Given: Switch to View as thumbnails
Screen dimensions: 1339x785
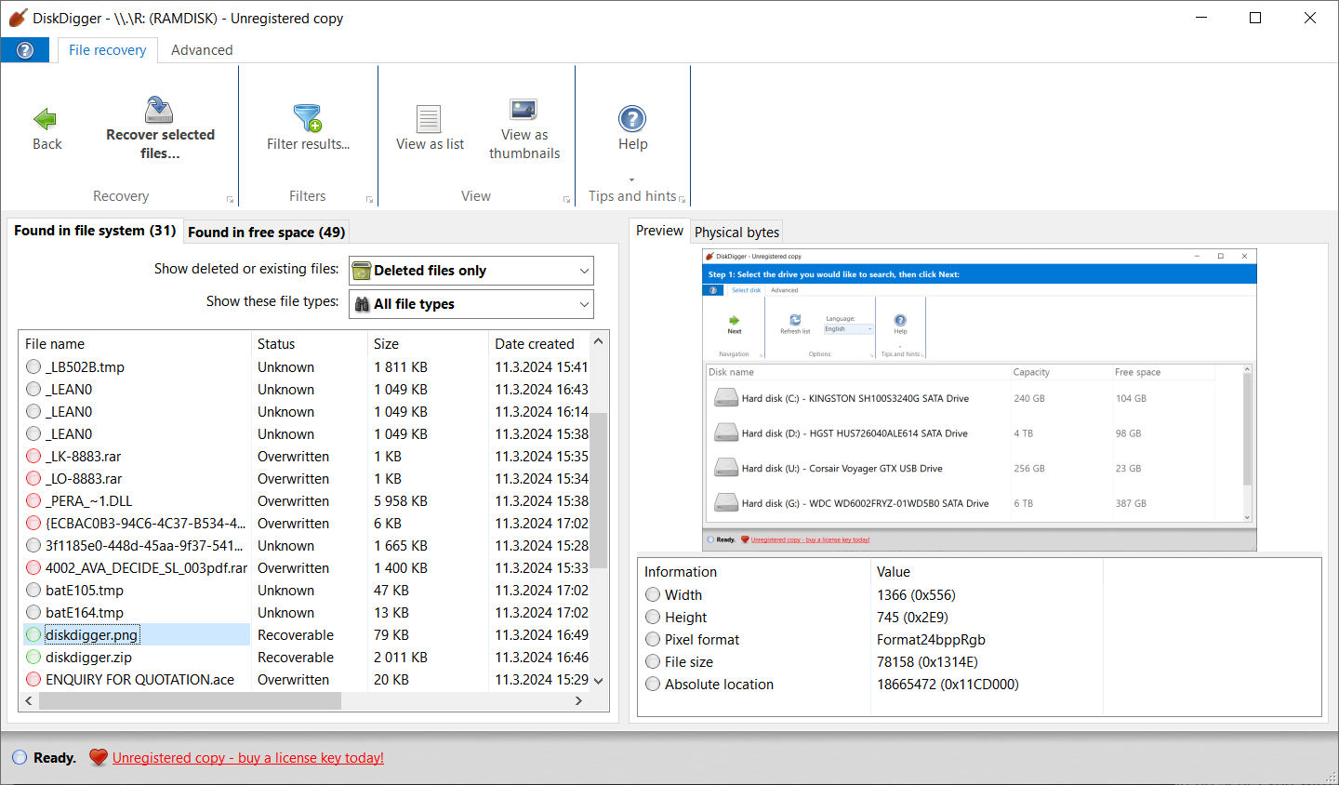Looking at the screenshot, I should point(524,110).
